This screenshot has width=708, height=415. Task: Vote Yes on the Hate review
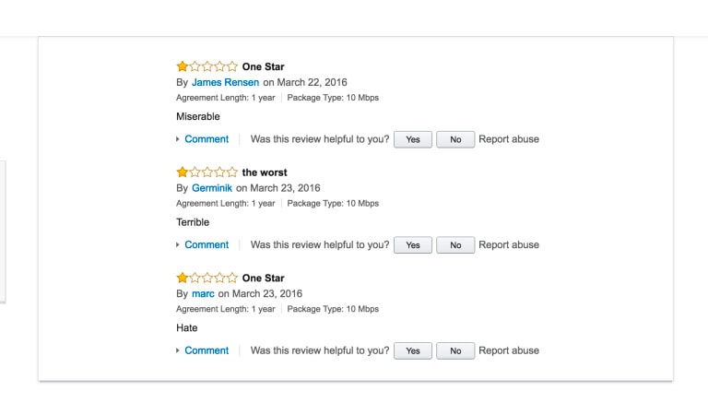(x=413, y=350)
